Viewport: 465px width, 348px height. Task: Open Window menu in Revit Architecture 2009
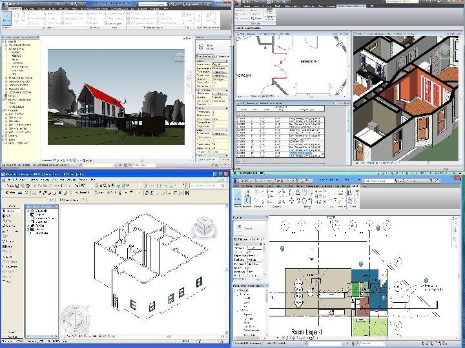(83, 180)
